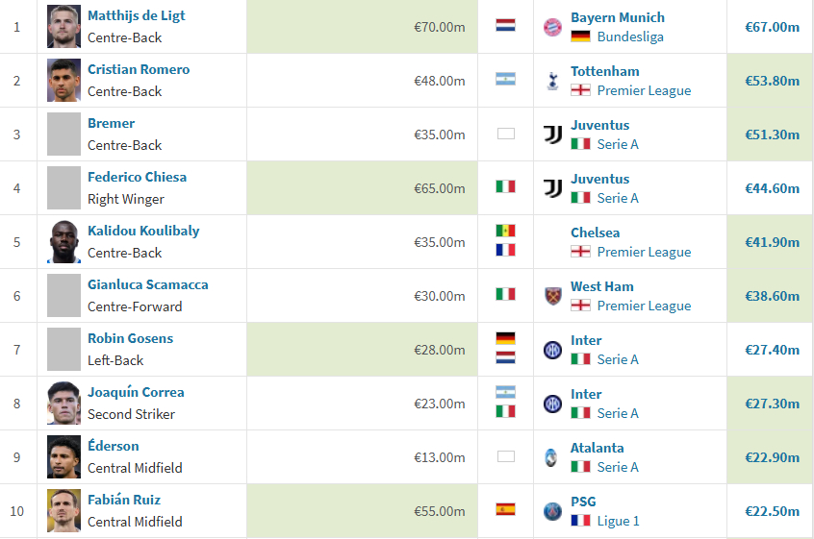The image size is (814, 539).
Task: Click the PSG club crest
Action: point(552,511)
